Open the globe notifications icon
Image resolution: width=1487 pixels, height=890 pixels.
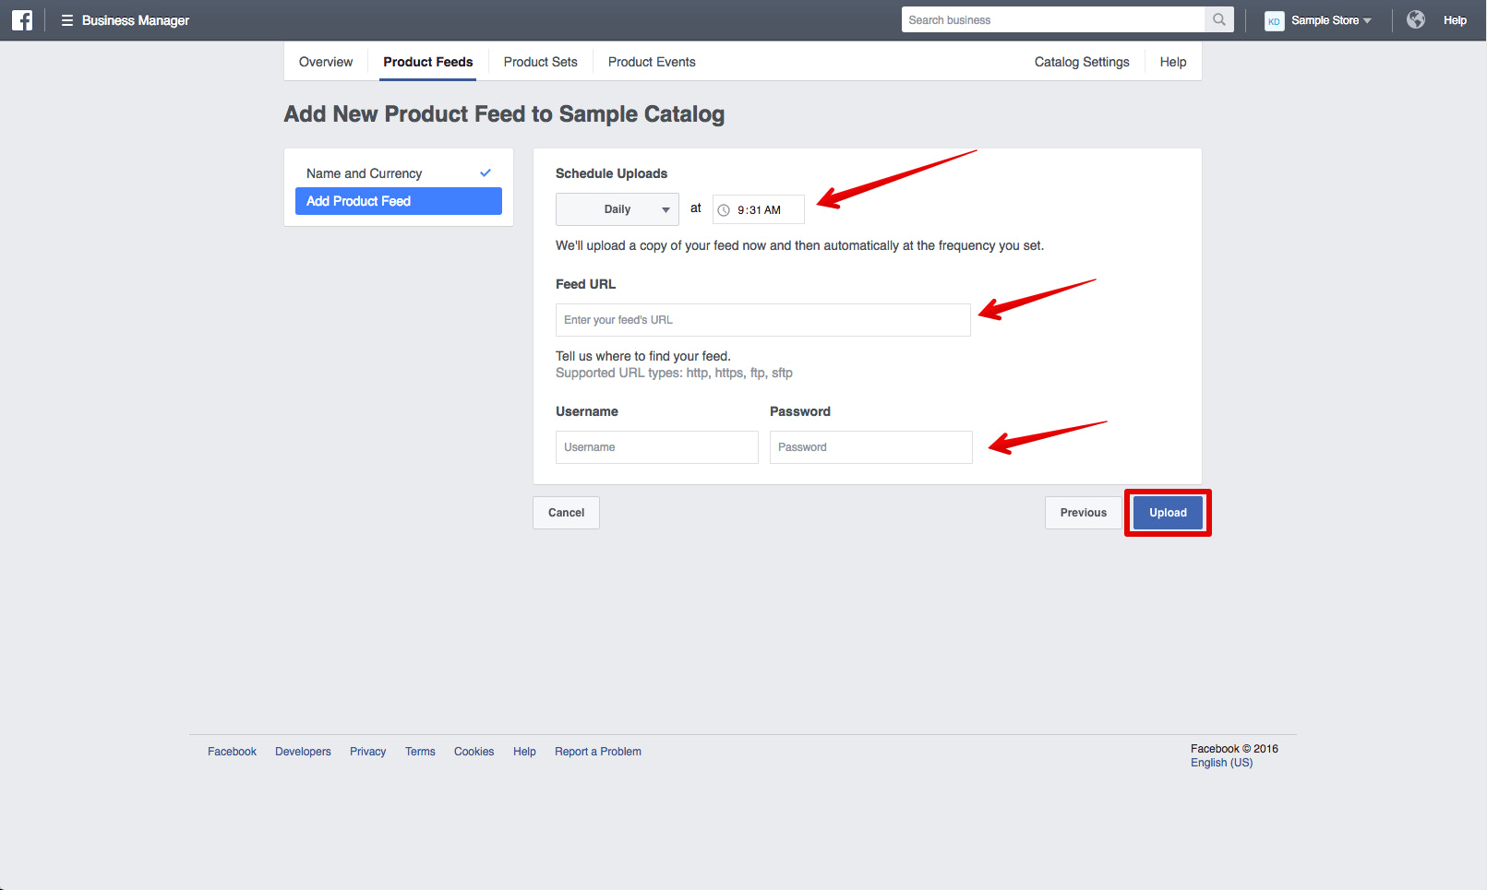(x=1415, y=18)
